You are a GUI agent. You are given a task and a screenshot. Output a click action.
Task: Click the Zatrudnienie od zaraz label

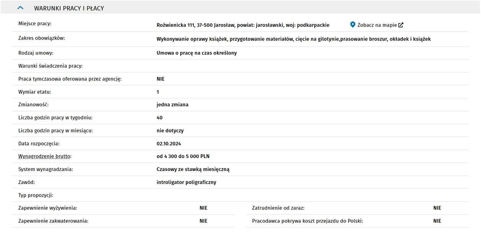coord(278,208)
